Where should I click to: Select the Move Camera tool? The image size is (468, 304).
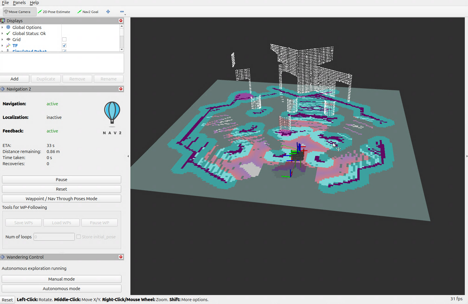pyautogui.click(x=19, y=12)
